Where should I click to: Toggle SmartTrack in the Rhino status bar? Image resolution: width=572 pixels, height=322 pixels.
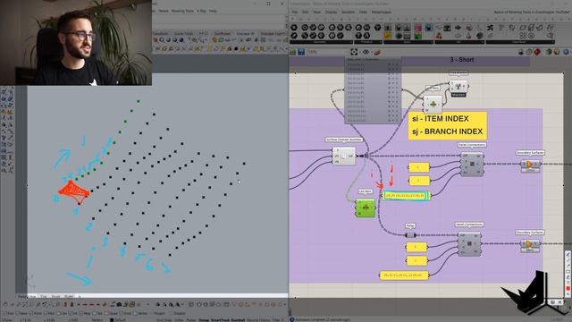click(x=221, y=320)
